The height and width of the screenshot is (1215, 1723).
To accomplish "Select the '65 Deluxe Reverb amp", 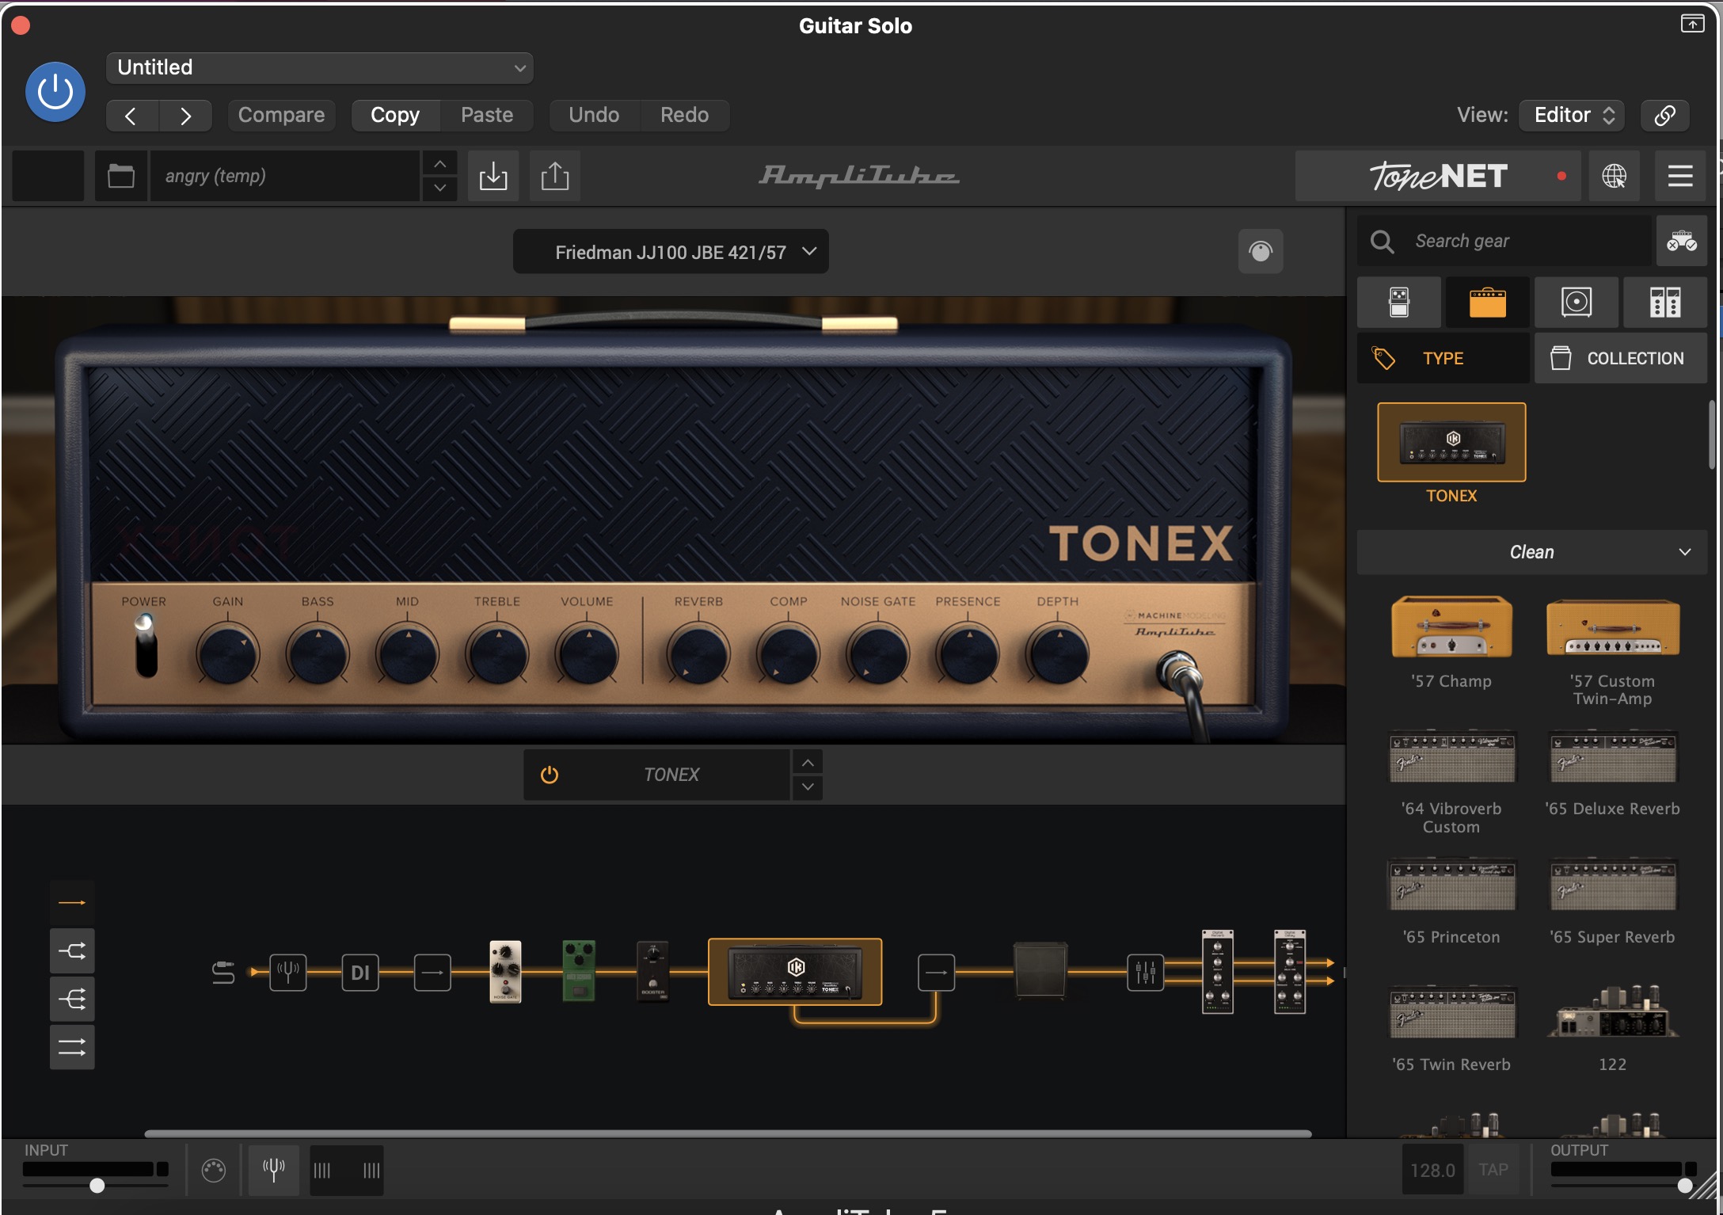I will point(1613,756).
